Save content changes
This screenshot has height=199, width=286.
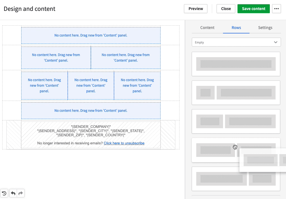pyautogui.click(x=253, y=9)
